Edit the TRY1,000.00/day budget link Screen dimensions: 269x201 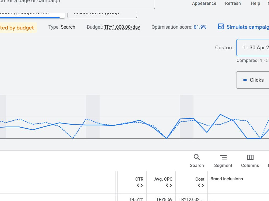(x=122, y=27)
